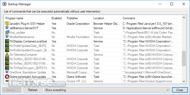Click Oracle Corporation publisher cell
190x95 pixels.
coord(78,24)
